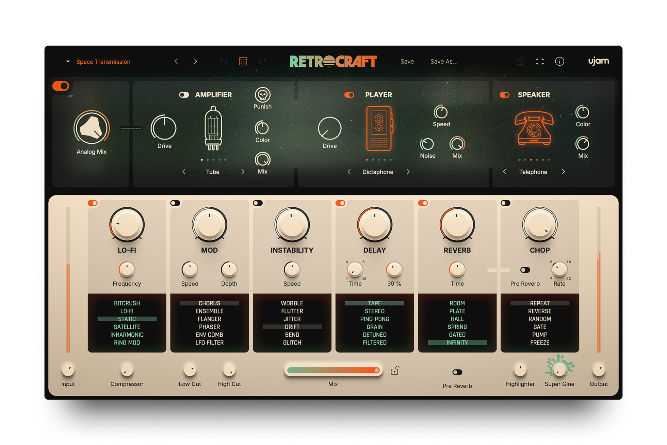Click the Mix lock icon
667x445 pixels.
coord(395,370)
